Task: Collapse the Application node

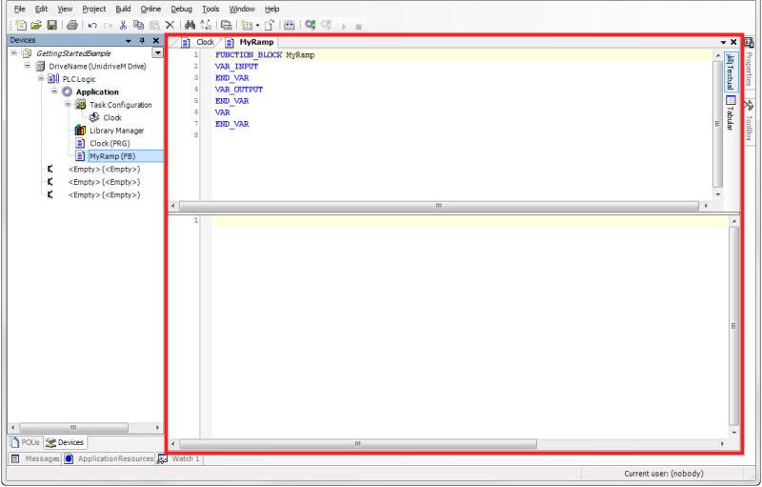Action: pos(54,91)
